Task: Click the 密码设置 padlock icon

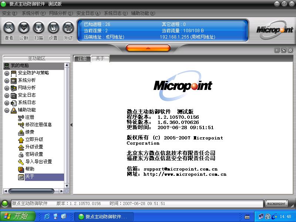Action: [21, 155]
